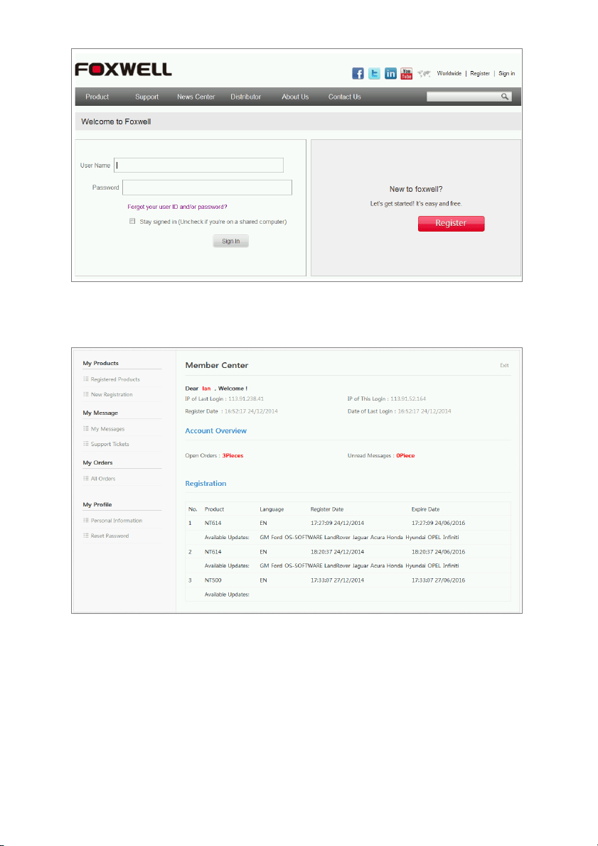This screenshot has width=598, height=846.
Task: Click the Sign in link in header
Action: [507, 73]
